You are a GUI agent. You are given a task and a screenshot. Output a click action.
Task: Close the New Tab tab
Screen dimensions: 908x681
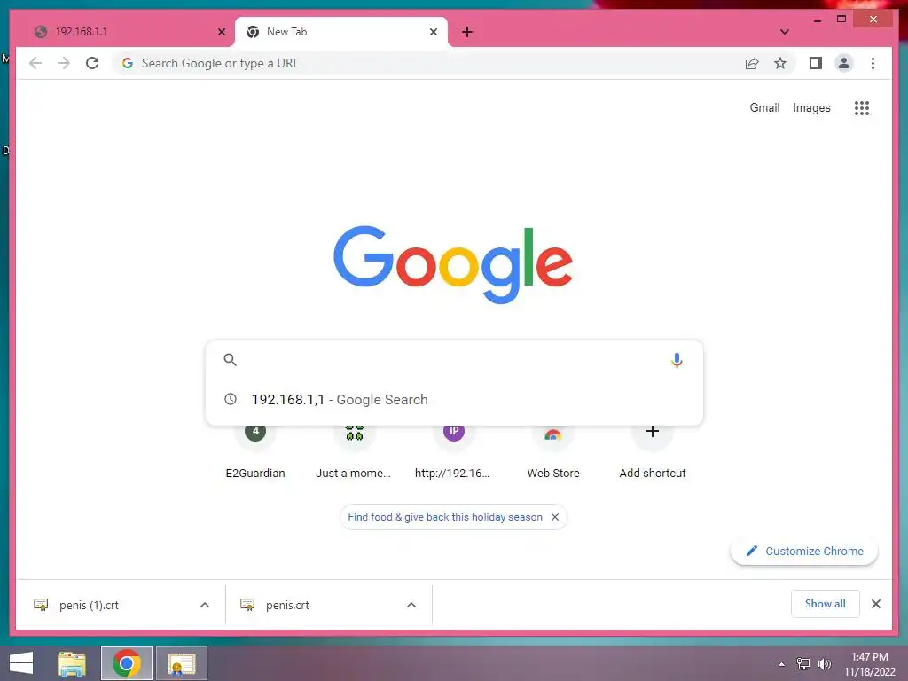(433, 32)
